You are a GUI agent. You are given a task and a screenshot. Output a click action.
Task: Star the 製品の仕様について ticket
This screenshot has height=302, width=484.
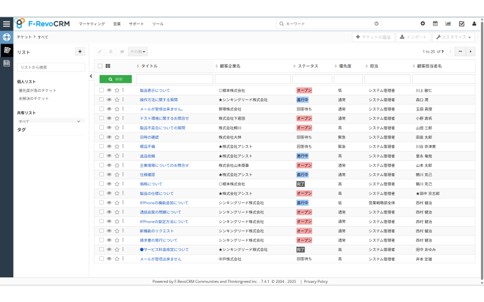coord(117,193)
